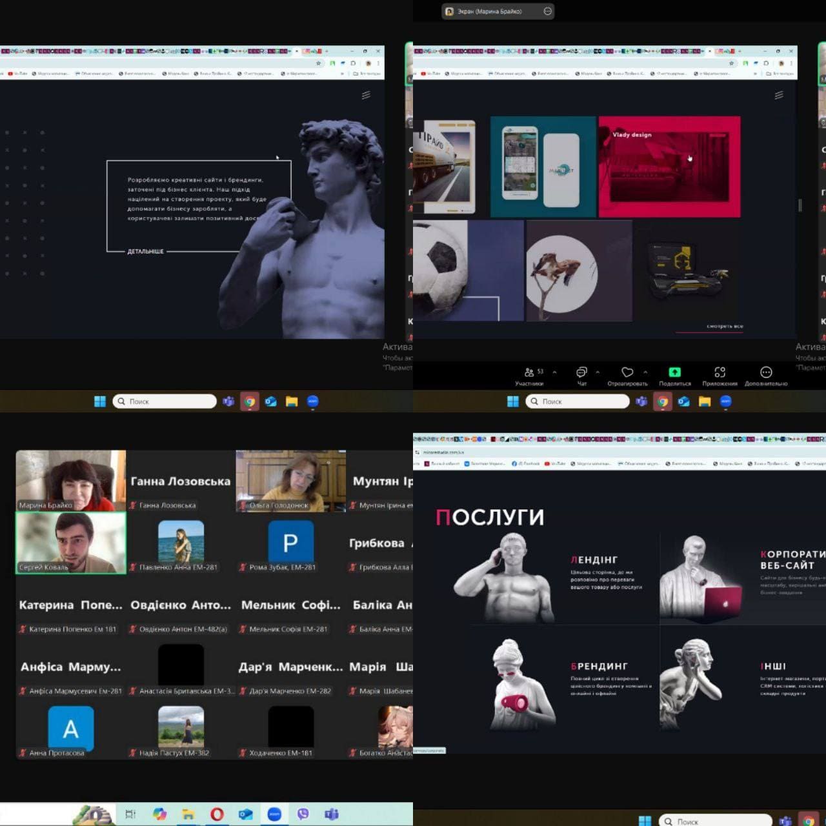Select Мельник Софія ЕМ-281 participant tile
The image size is (826, 826).
(291, 605)
